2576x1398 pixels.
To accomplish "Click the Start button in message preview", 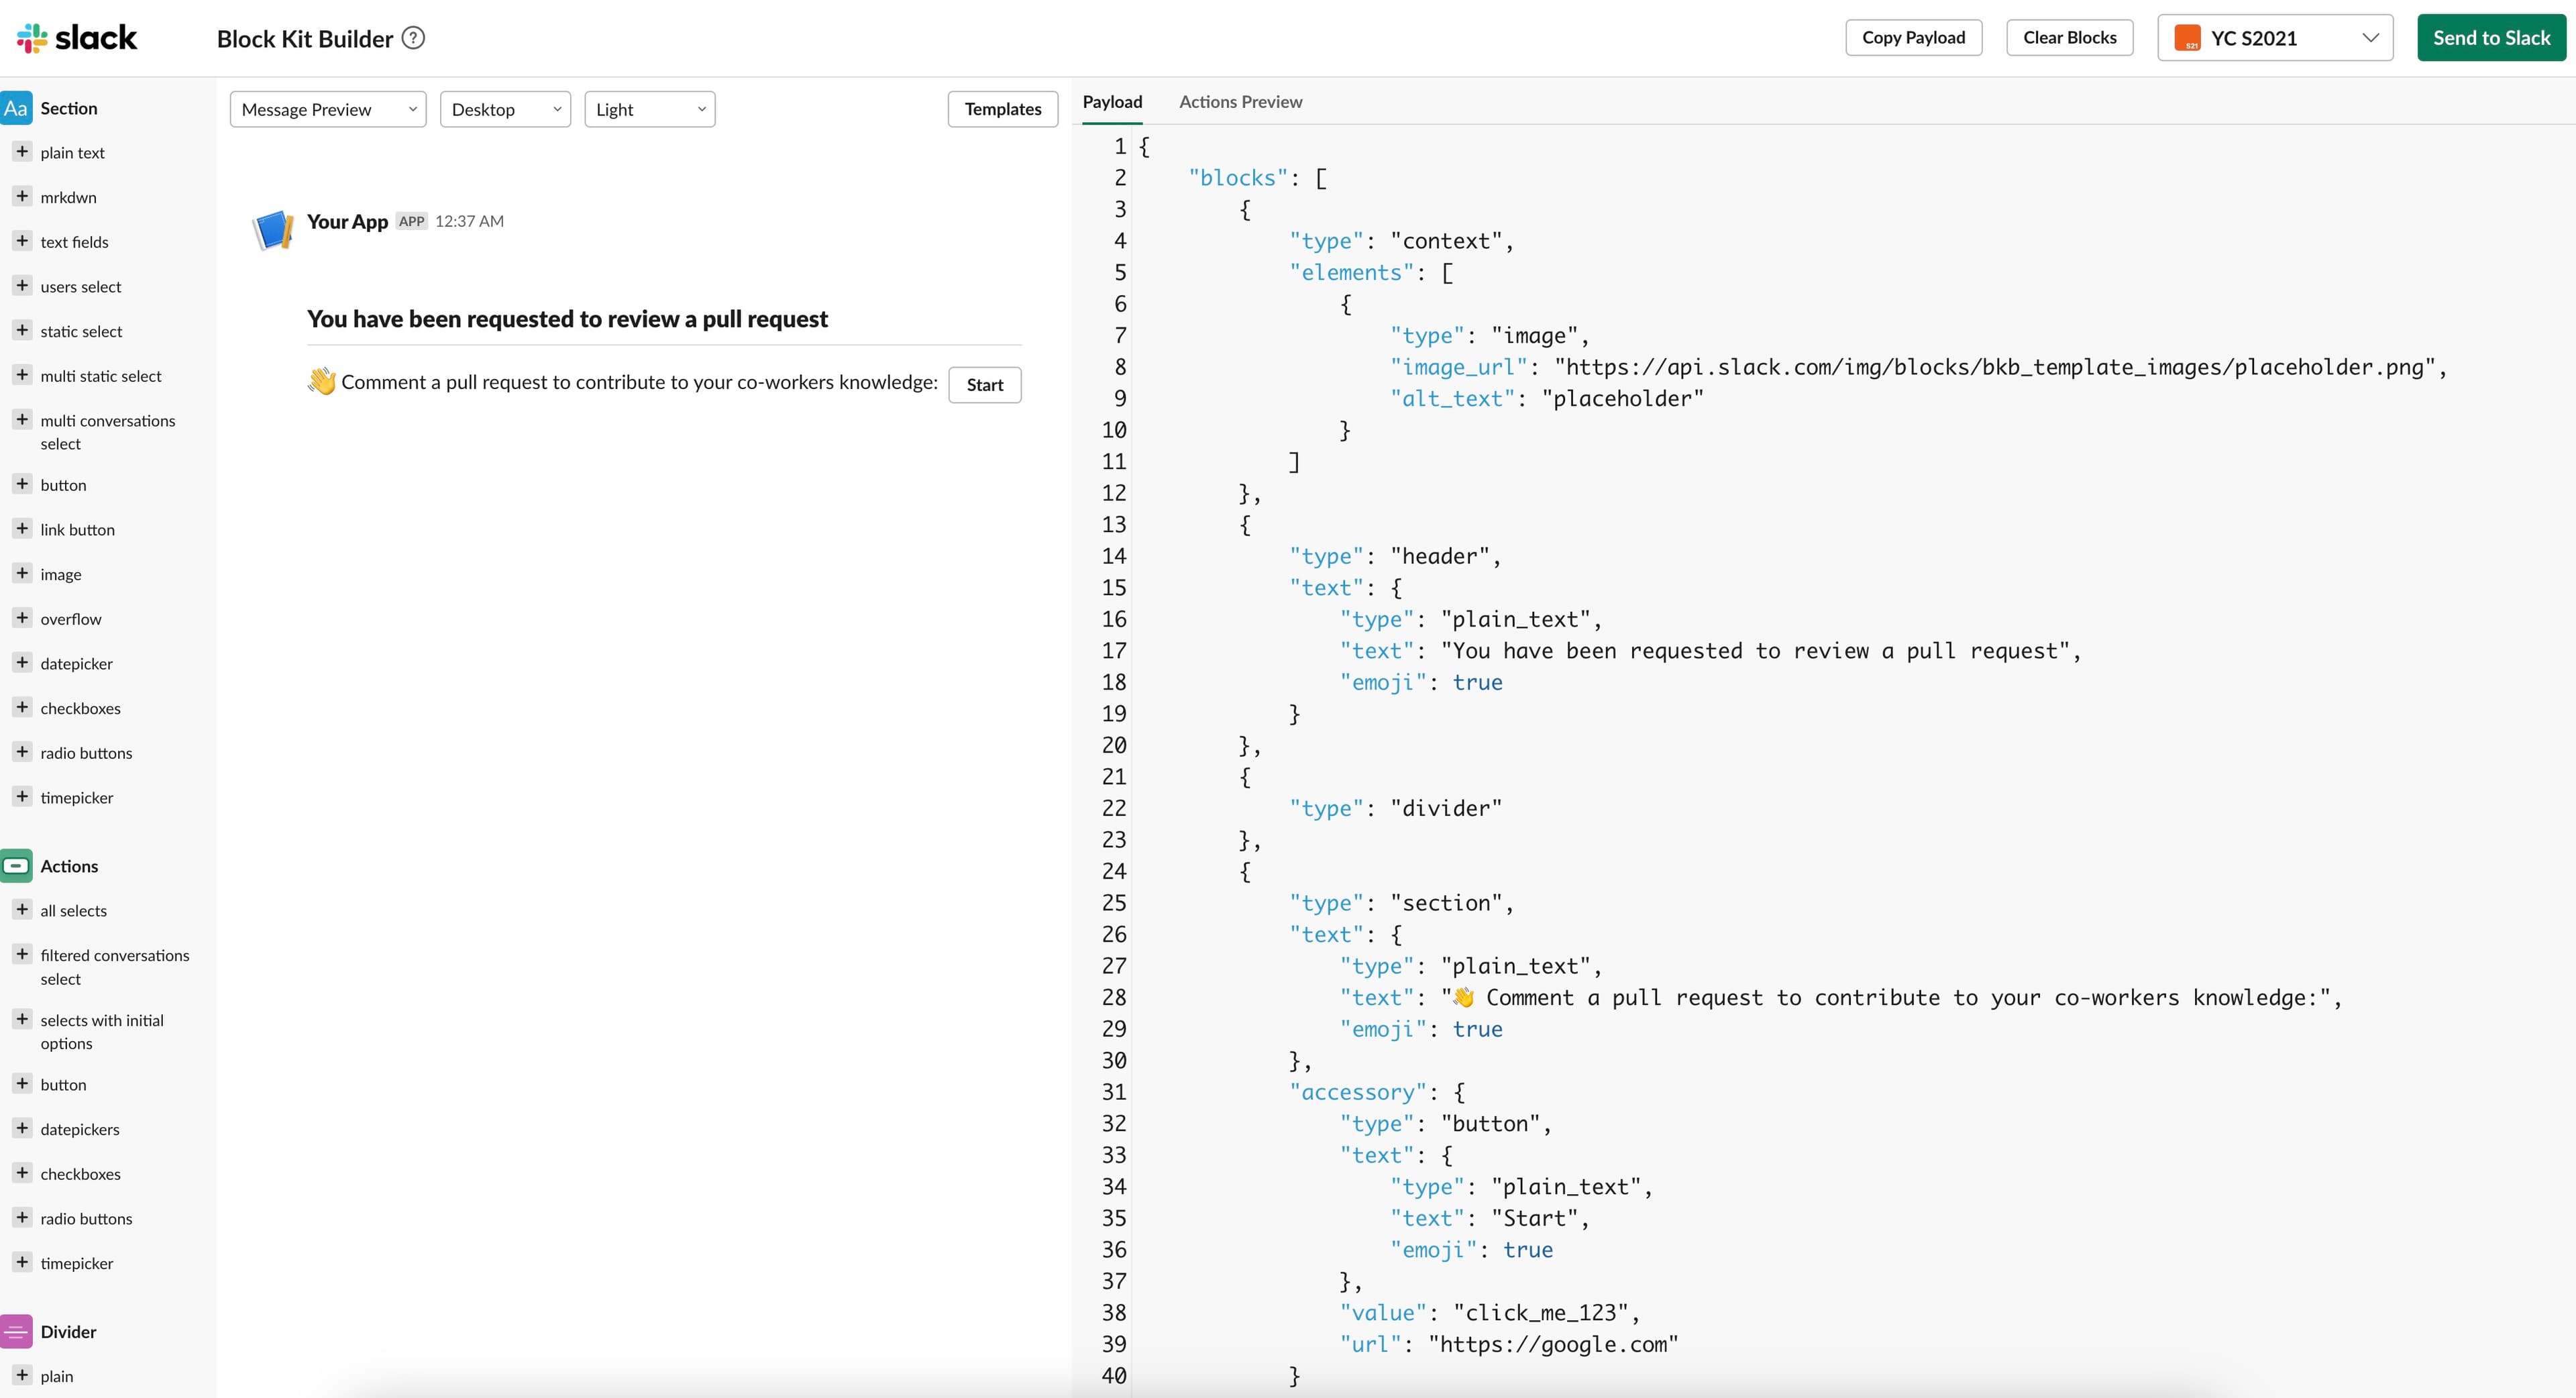I will [x=984, y=385].
